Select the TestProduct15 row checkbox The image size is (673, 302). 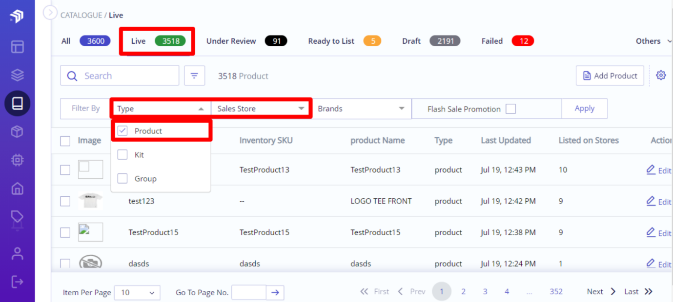tap(65, 232)
